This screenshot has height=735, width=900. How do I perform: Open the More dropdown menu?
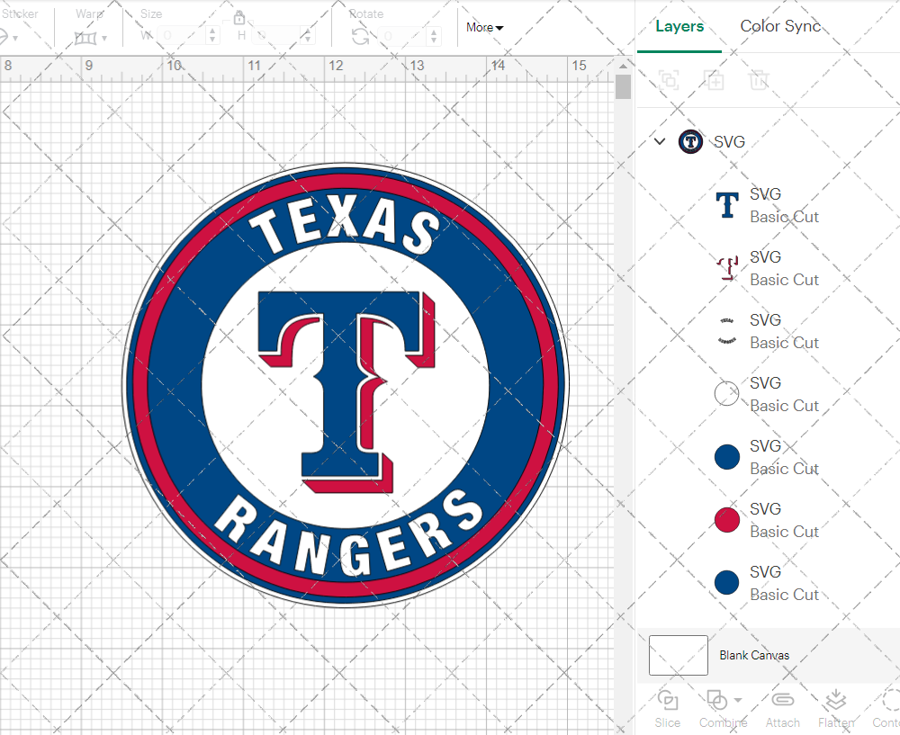click(484, 28)
